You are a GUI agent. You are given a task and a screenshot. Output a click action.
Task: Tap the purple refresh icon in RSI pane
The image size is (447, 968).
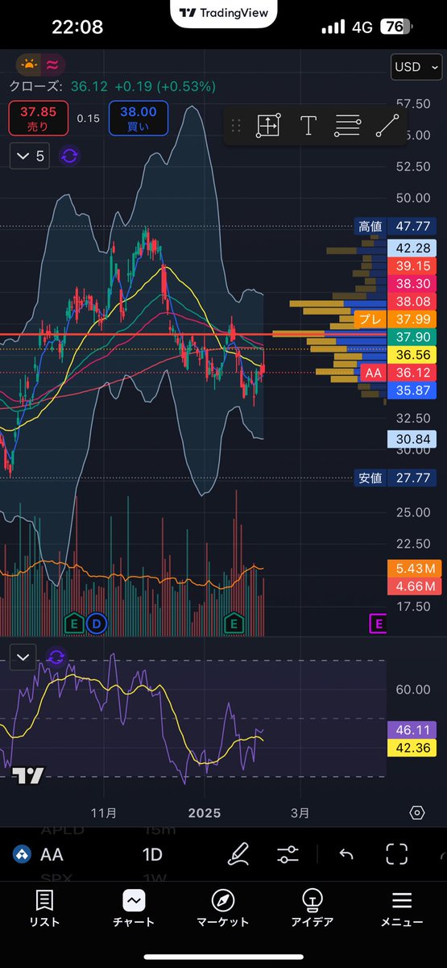[x=56, y=657]
